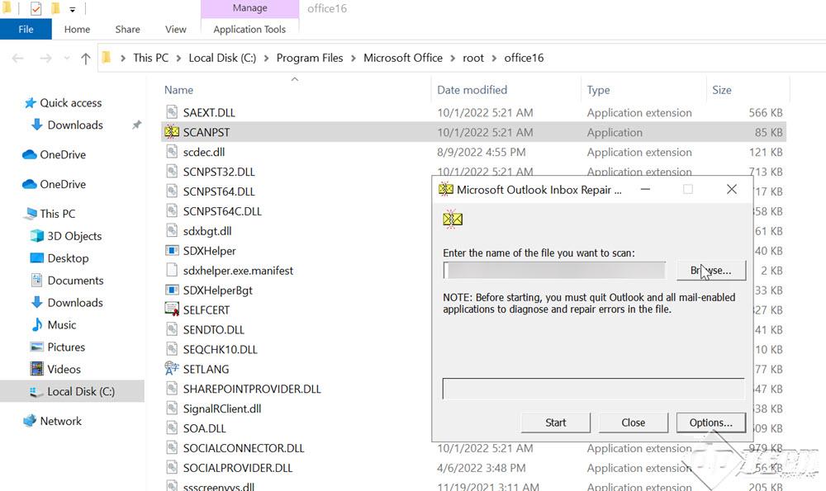Select SOCIALCONNECTOR.DLL in the file list
The image size is (826, 491).
(244, 448)
